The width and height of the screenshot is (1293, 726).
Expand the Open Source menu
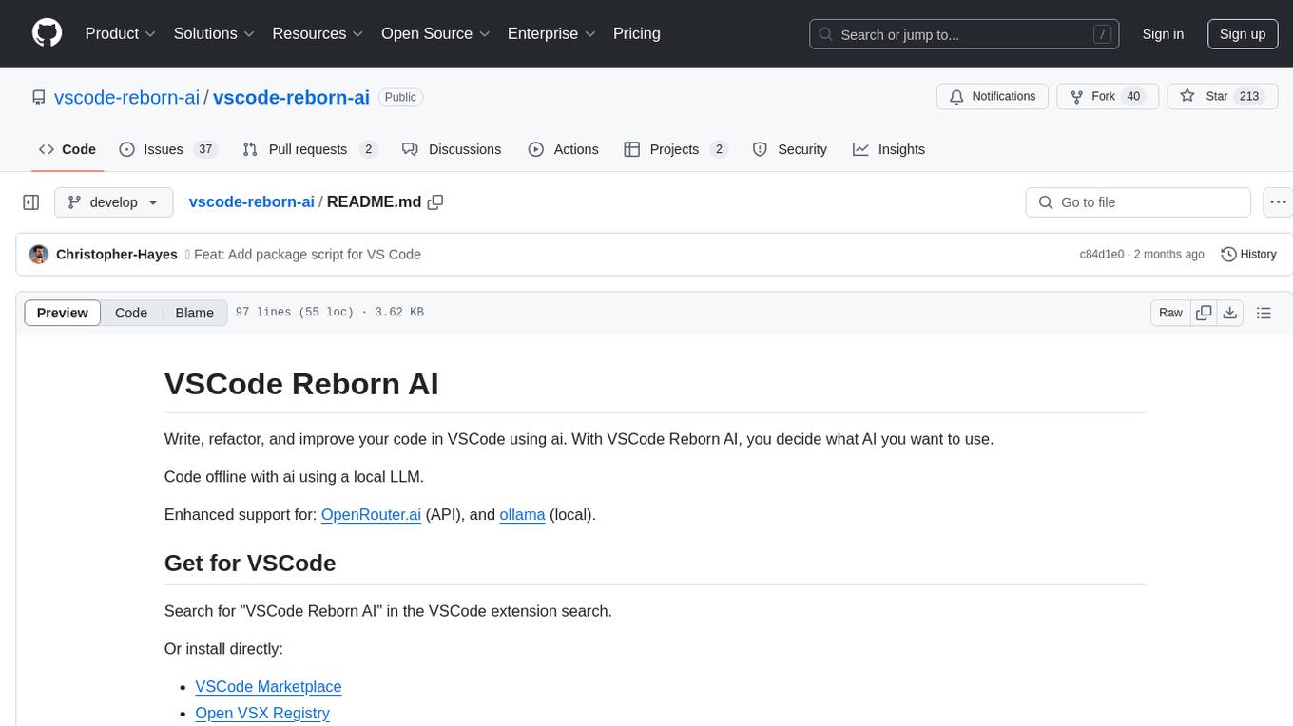point(435,33)
